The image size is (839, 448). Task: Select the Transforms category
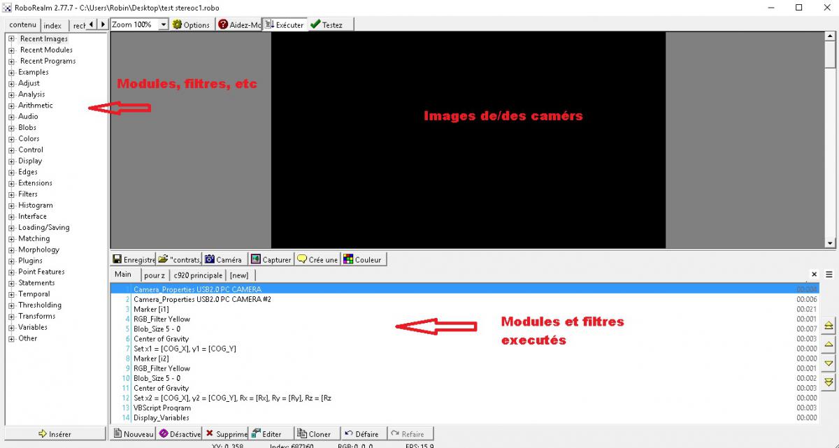click(37, 317)
